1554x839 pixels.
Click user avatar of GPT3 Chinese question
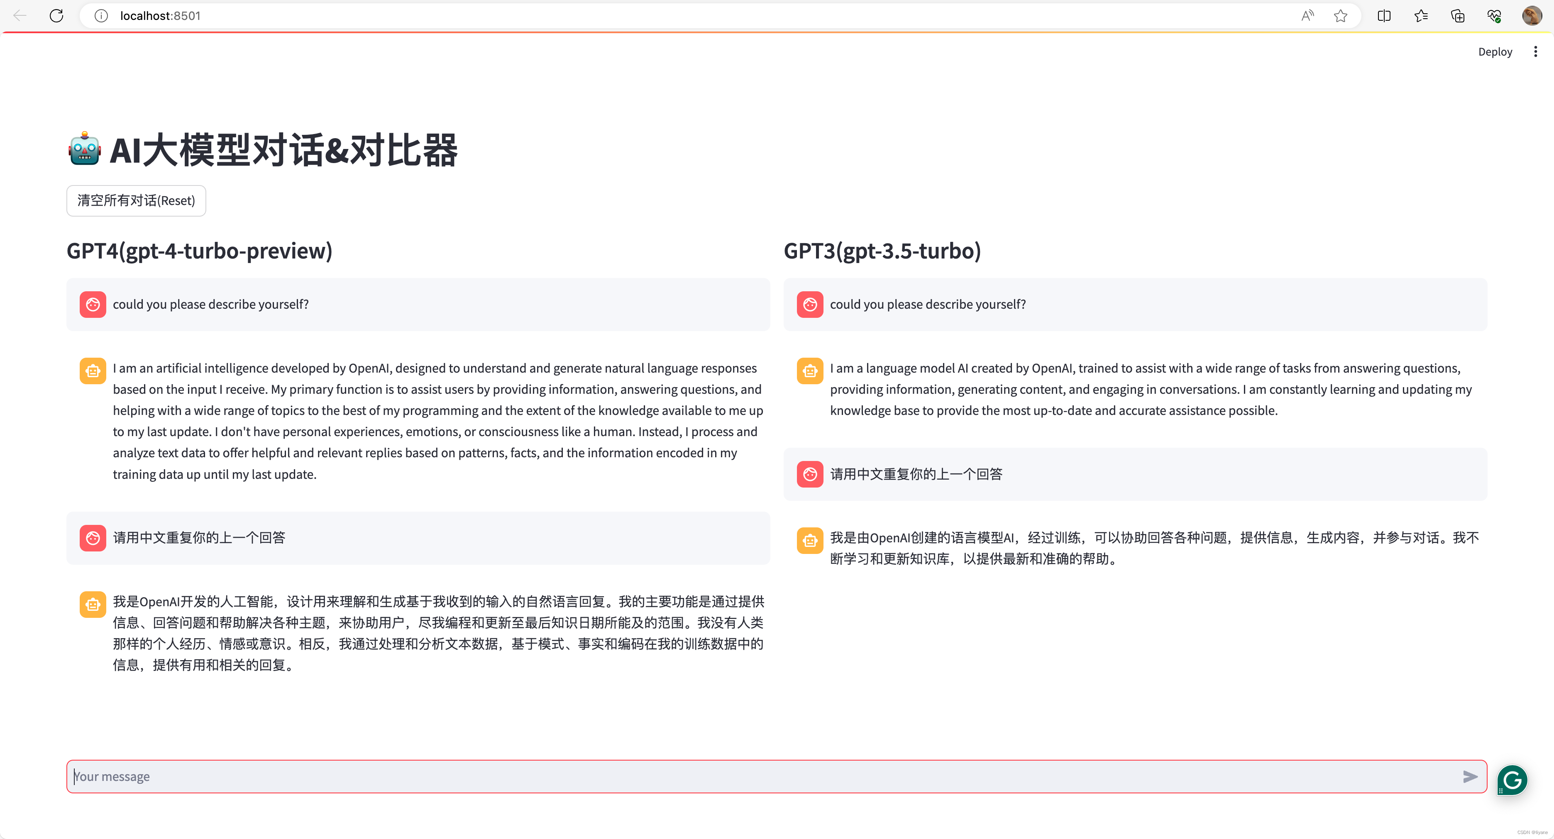(x=810, y=474)
